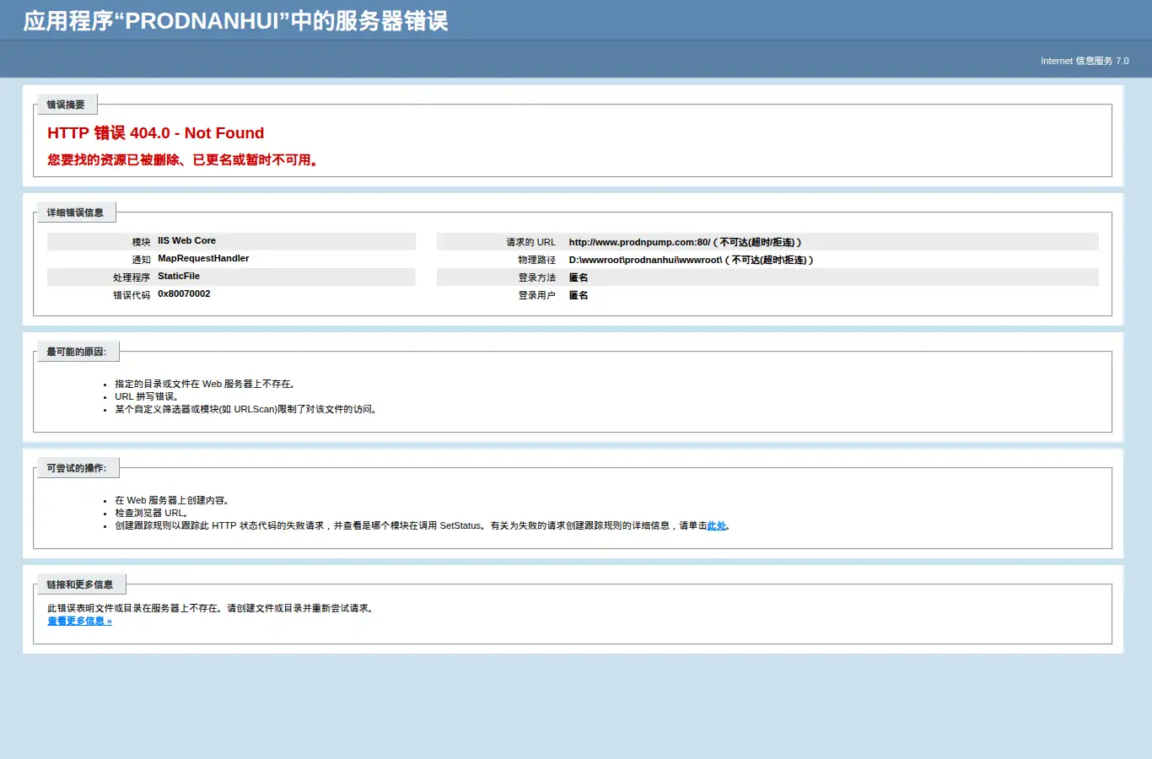Select the page title '应用程序"PRODNANHUI"中的服务器错误'
1152x759 pixels.
(x=236, y=21)
